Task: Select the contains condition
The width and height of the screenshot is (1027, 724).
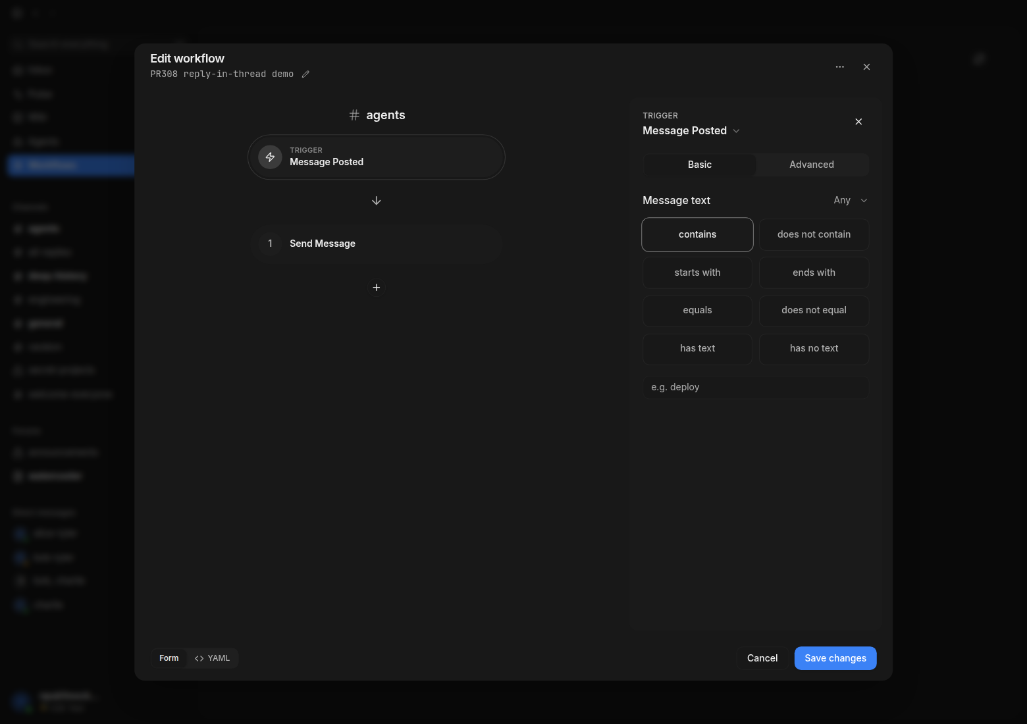Action: pos(697,234)
